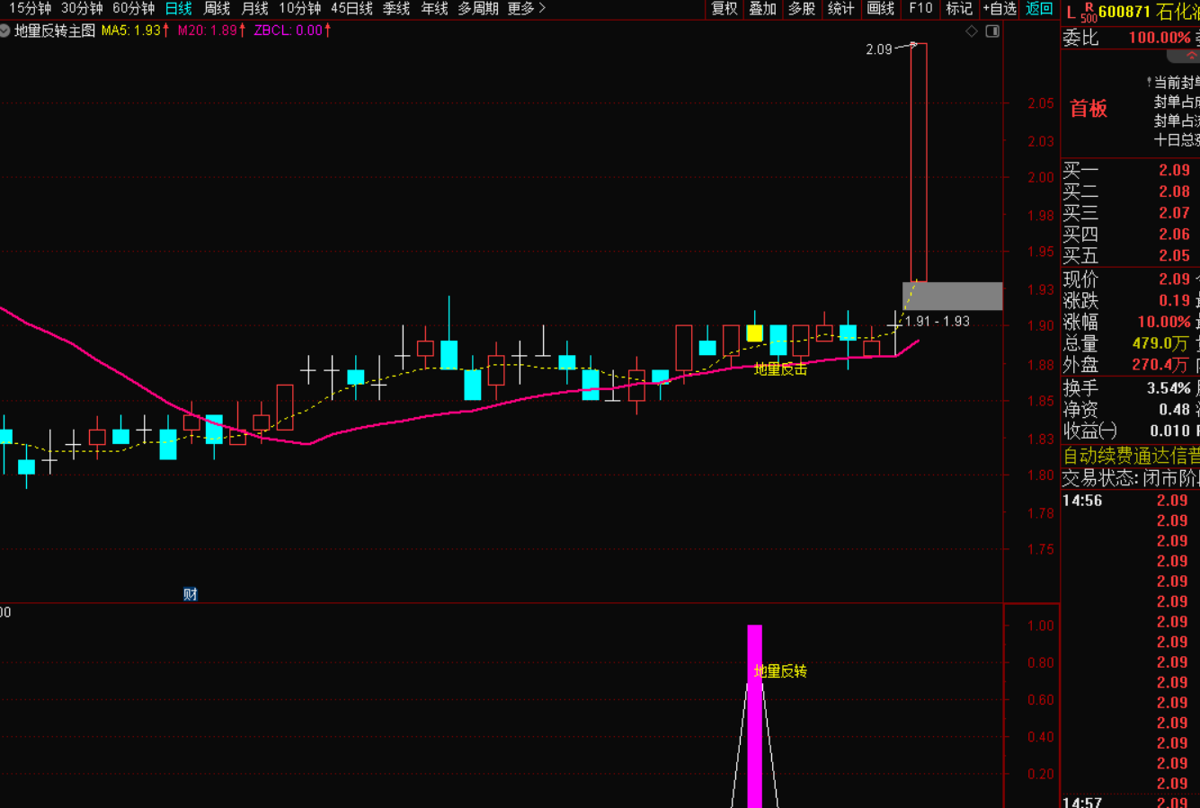Select the 60分钟 period tab
Screen dimensions: 1200x808
pyautogui.click(x=133, y=9)
